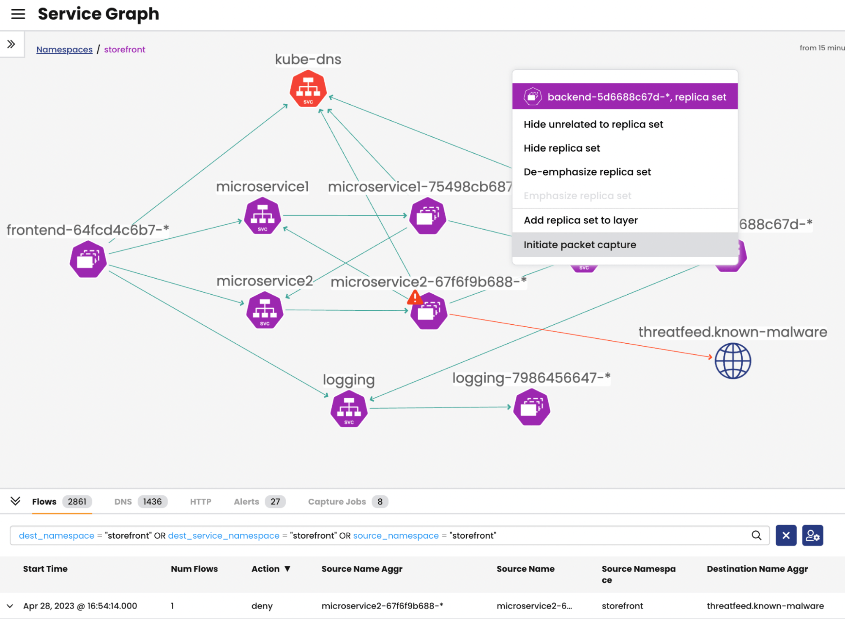This screenshot has width=845, height=619.
Task: Expand the left sidebar panel chevrons
Action: (11, 44)
